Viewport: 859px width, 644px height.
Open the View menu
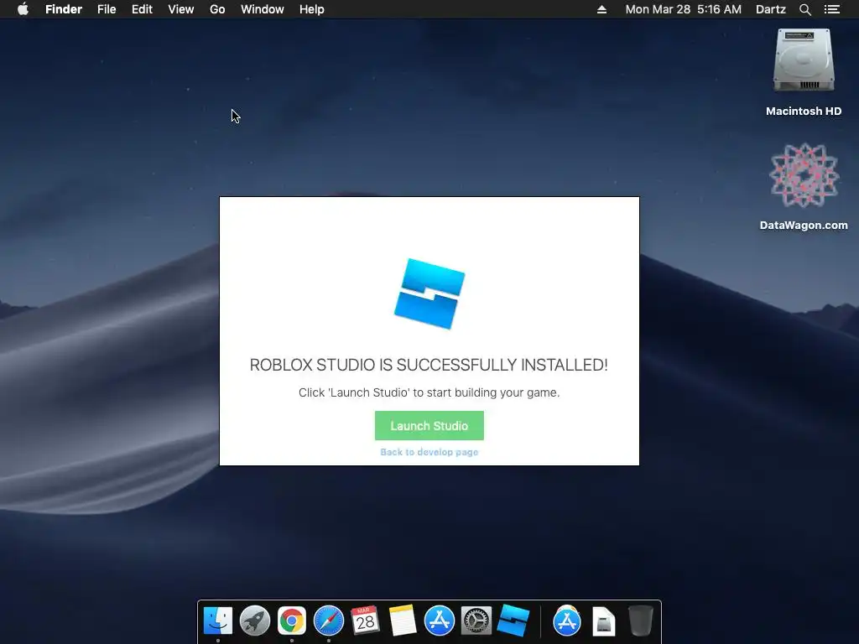click(181, 9)
